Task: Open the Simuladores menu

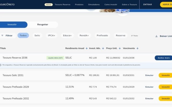Action: click(94, 5)
